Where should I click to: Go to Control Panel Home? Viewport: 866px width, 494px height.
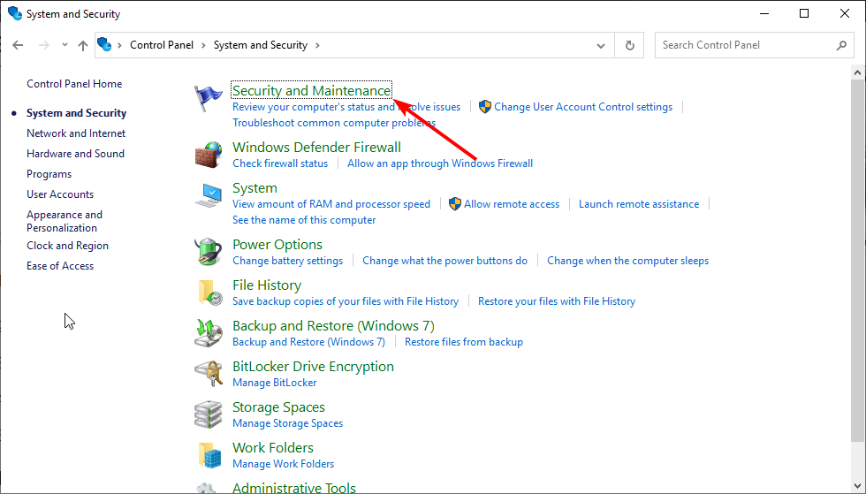coord(74,84)
